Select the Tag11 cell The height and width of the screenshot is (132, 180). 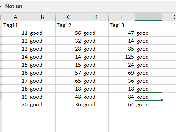(x=15, y=25)
